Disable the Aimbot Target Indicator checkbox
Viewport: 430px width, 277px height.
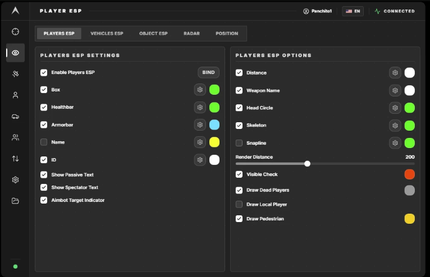click(x=44, y=200)
